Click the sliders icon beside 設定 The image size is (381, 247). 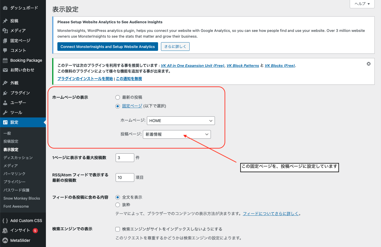click(5, 122)
